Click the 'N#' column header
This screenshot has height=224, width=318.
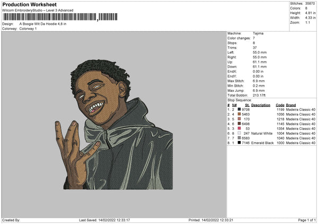click(234, 105)
